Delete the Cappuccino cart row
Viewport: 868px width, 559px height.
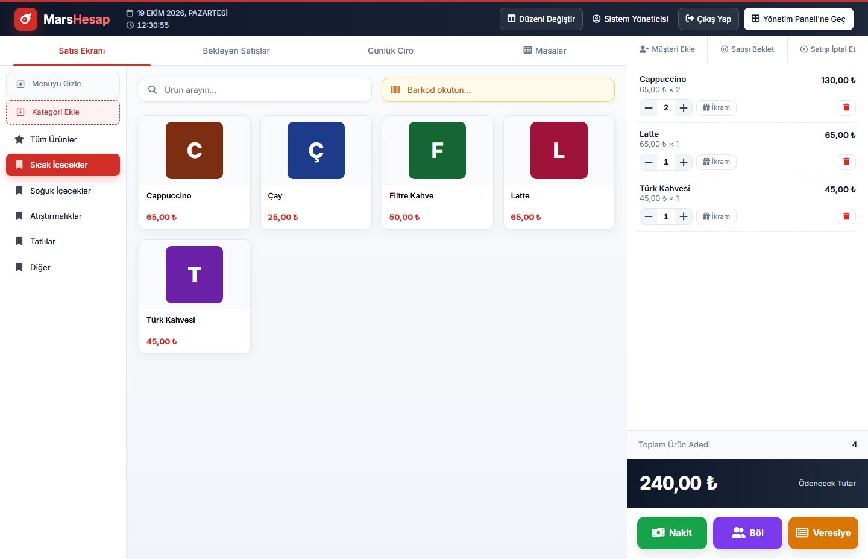pyautogui.click(x=846, y=107)
